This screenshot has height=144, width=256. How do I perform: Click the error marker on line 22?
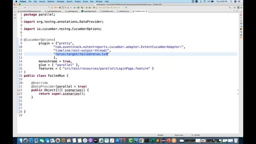click(x=18, y=90)
